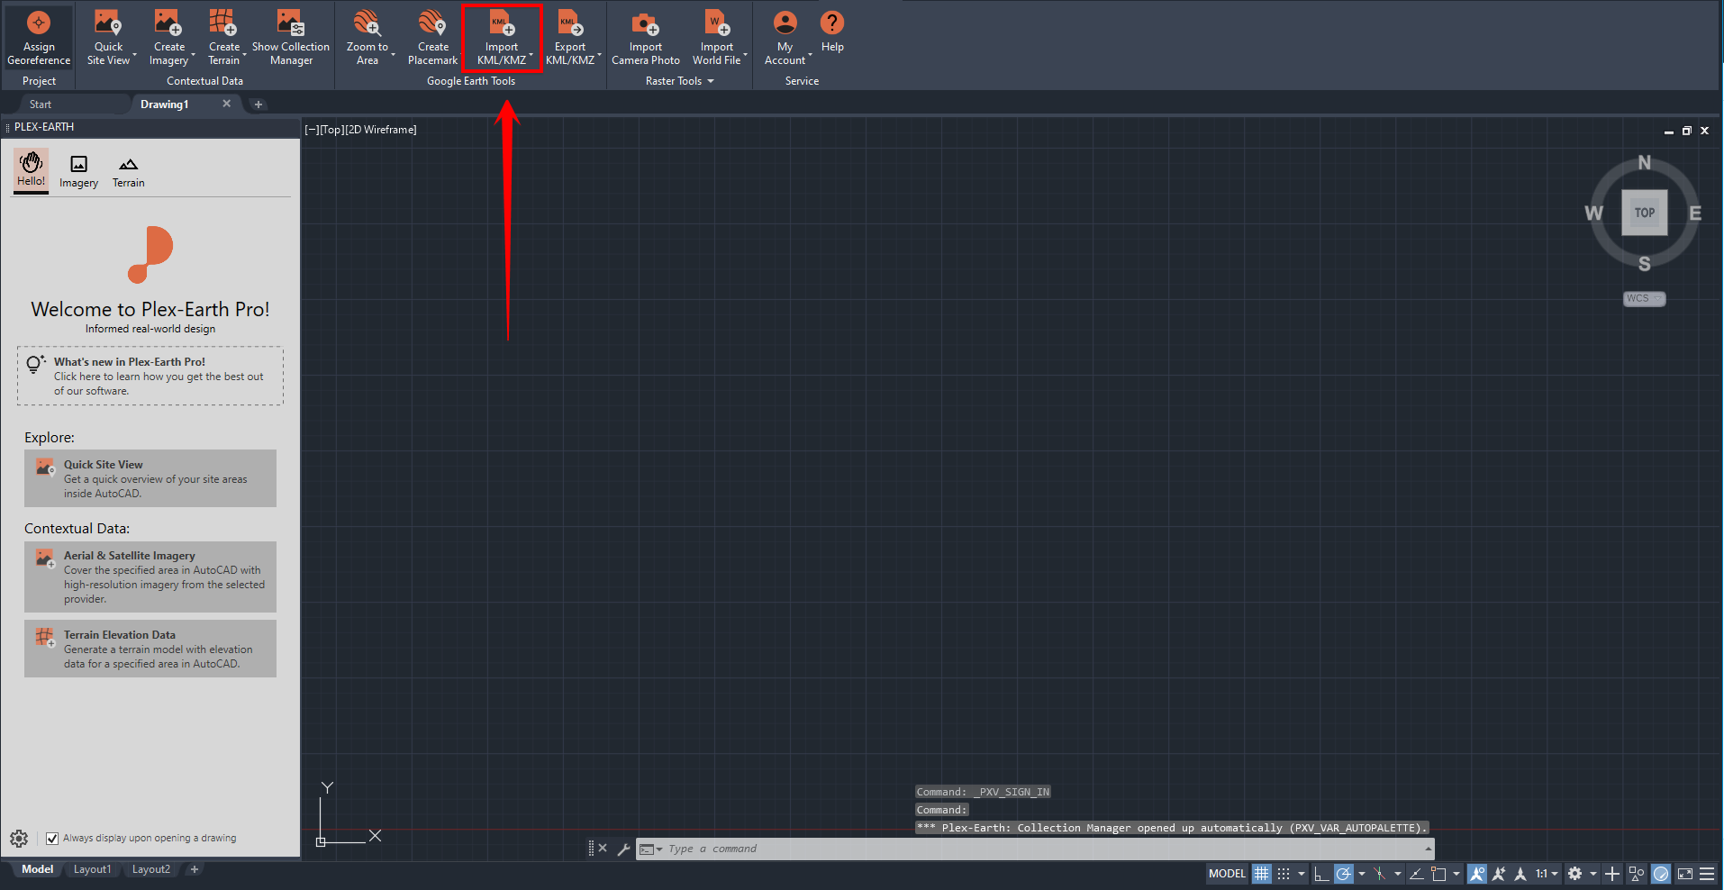
Task: Click Import World File tool
Action: click(717, 37)
